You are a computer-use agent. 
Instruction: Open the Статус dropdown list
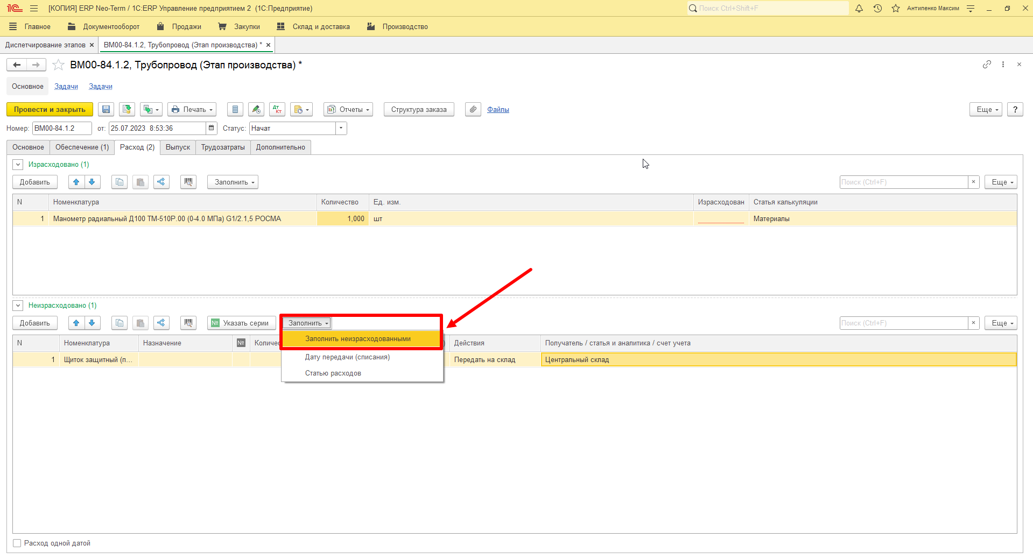click(341, 128)
